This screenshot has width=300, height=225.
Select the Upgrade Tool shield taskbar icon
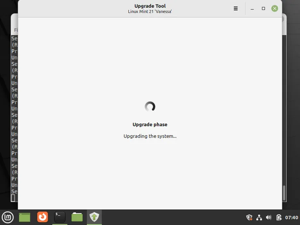pos(94,217)
